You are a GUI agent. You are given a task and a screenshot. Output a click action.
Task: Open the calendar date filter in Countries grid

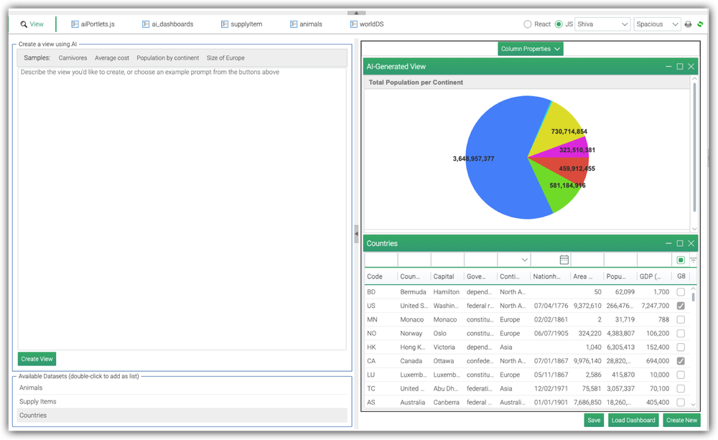coord(564,259)
